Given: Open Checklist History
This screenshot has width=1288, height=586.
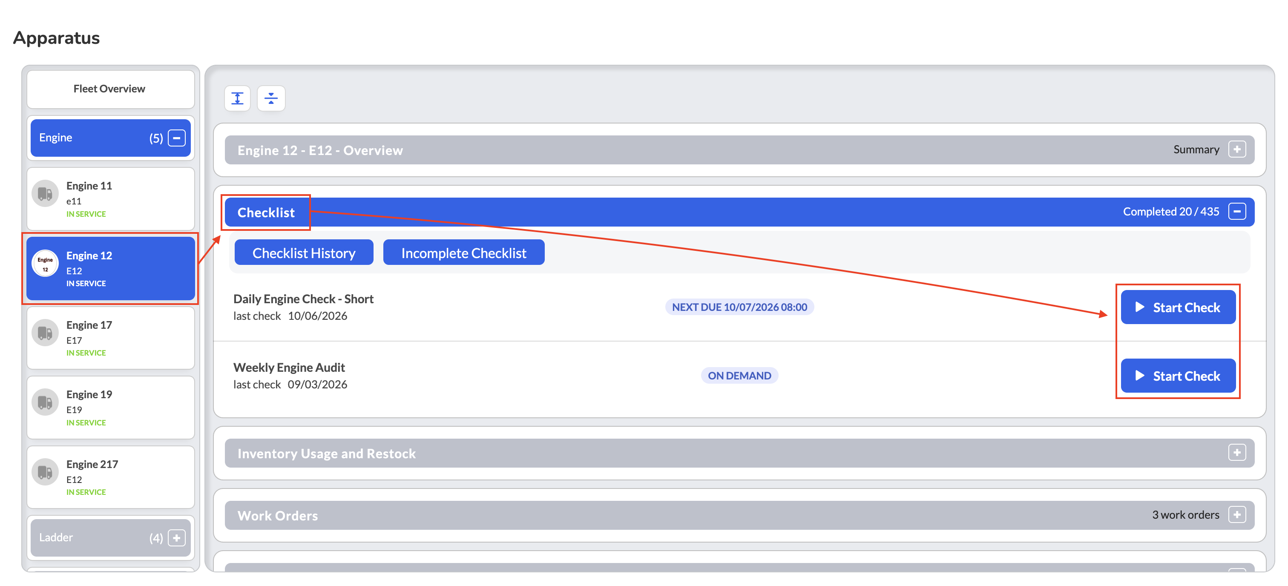Looking at the screenshot, I should [304, 253].
